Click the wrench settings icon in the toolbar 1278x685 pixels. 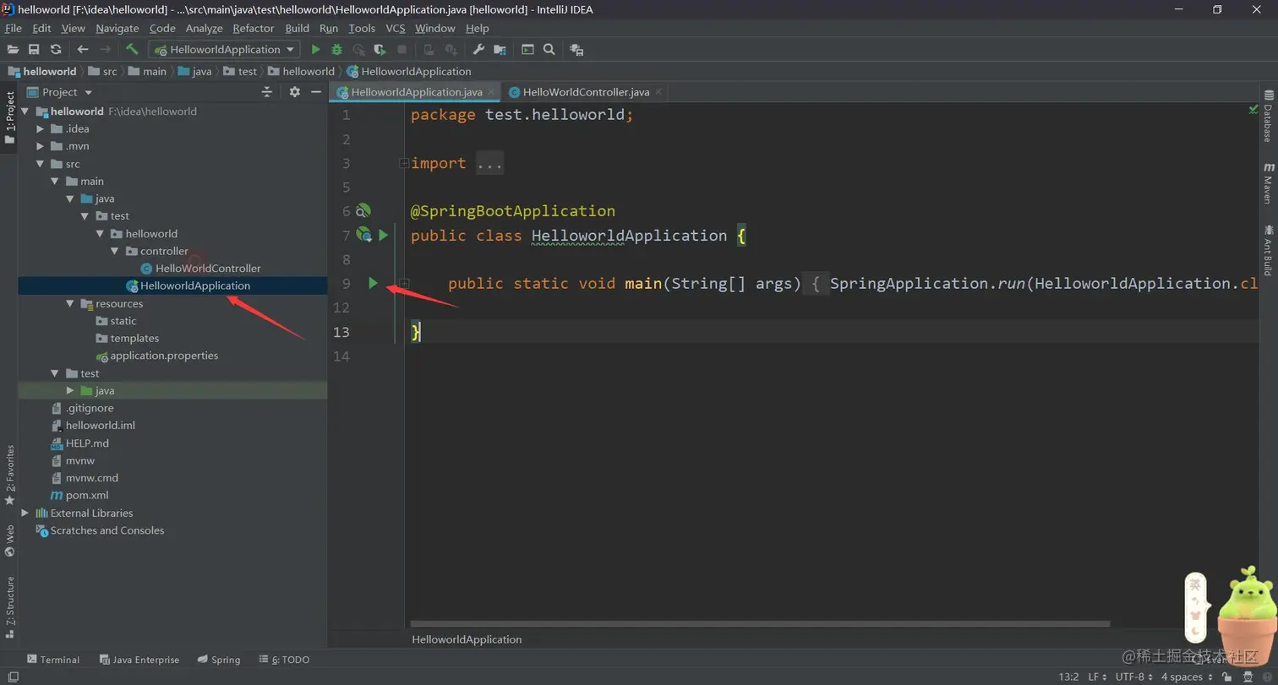point(478,50)
